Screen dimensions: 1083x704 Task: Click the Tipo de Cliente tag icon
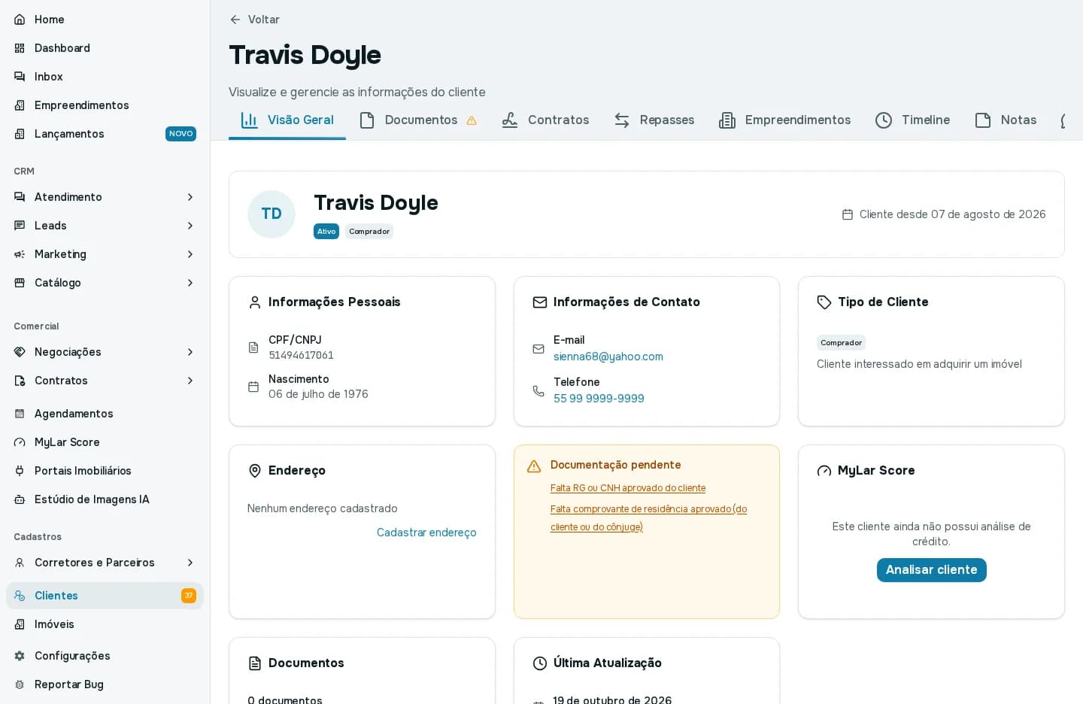coord(824,302)
